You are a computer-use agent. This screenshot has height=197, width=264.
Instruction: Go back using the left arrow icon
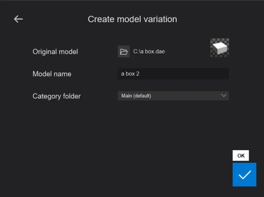click(x=18, y=19)
